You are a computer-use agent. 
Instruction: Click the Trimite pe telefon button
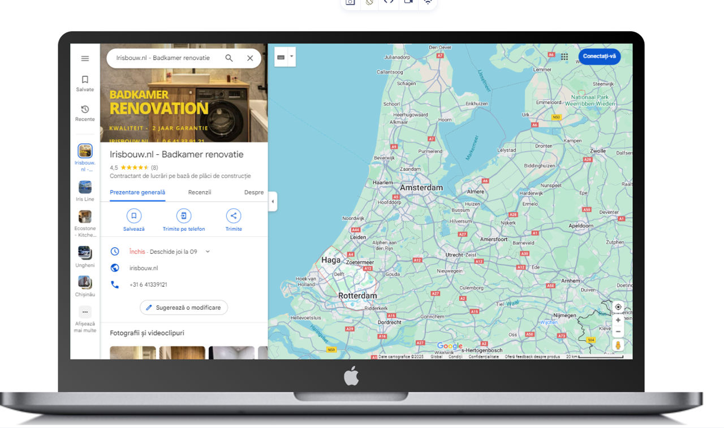(x=184, y=220)
